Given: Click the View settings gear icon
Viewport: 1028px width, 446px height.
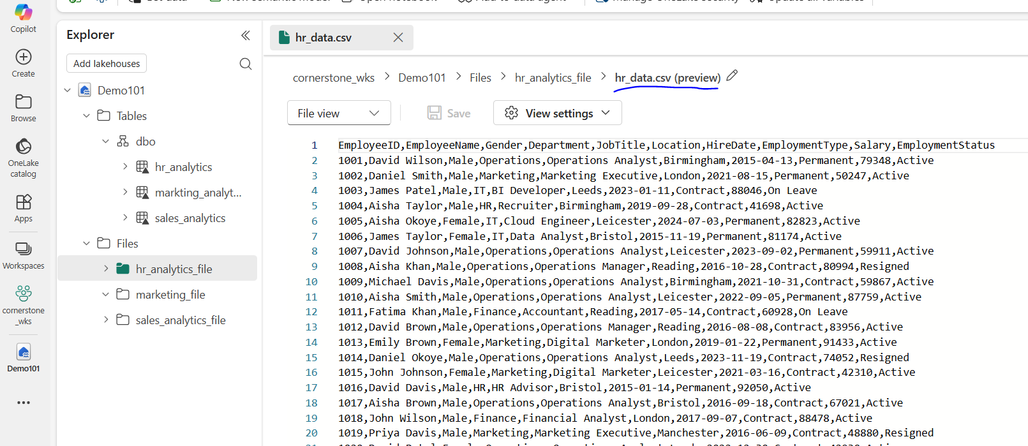Looking at the screenshot, I should 511,113.
